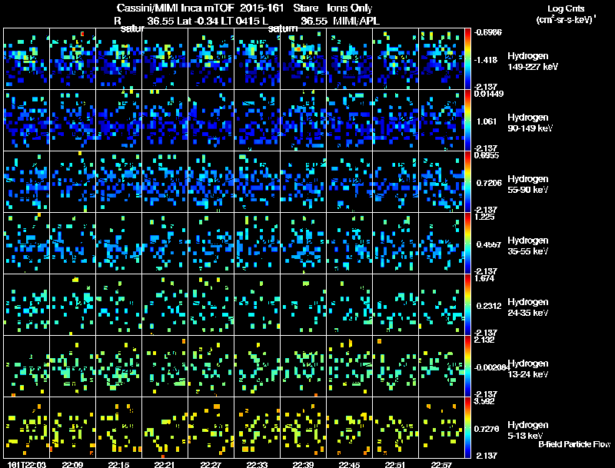Select the 5-13 keV panel at 161T22:03
Viewport: 615px width, 468px height.
[26, 427]
